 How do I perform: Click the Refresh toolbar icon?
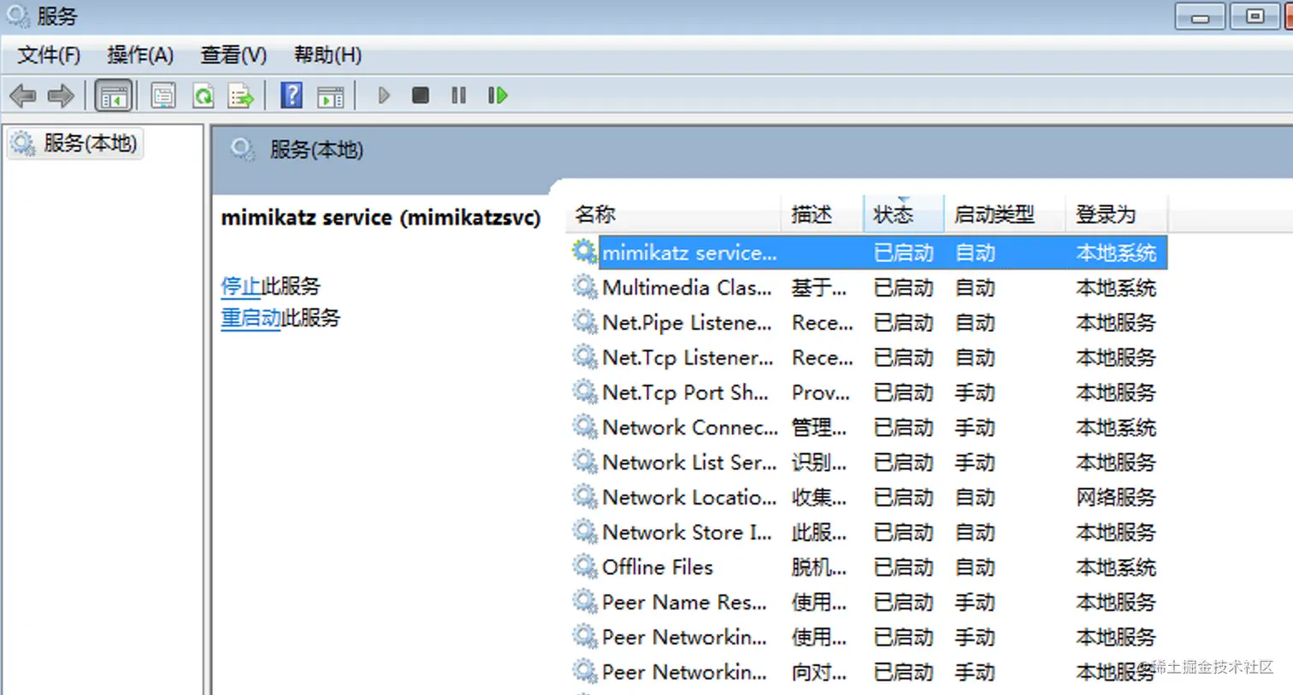203,96
